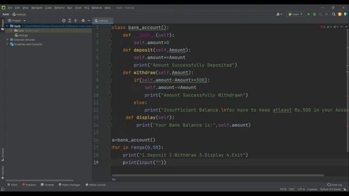Click PyCharm app icon in title bar
This screenshot has width=349, height=196.
(x=3, y=8)
